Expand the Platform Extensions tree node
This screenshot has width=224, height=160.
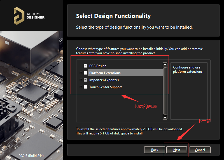point(81,73)
